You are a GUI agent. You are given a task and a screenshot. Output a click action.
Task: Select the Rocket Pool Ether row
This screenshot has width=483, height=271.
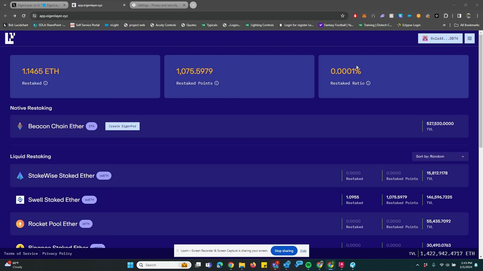coord(239,224)
